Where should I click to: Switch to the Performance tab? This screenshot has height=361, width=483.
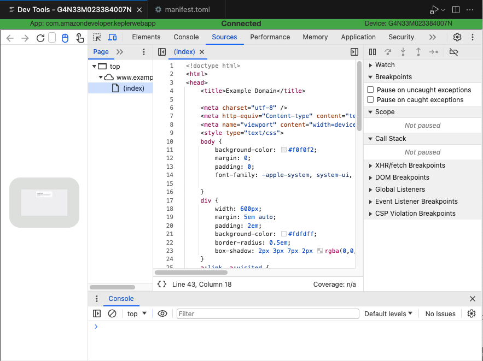pos(270,37)
